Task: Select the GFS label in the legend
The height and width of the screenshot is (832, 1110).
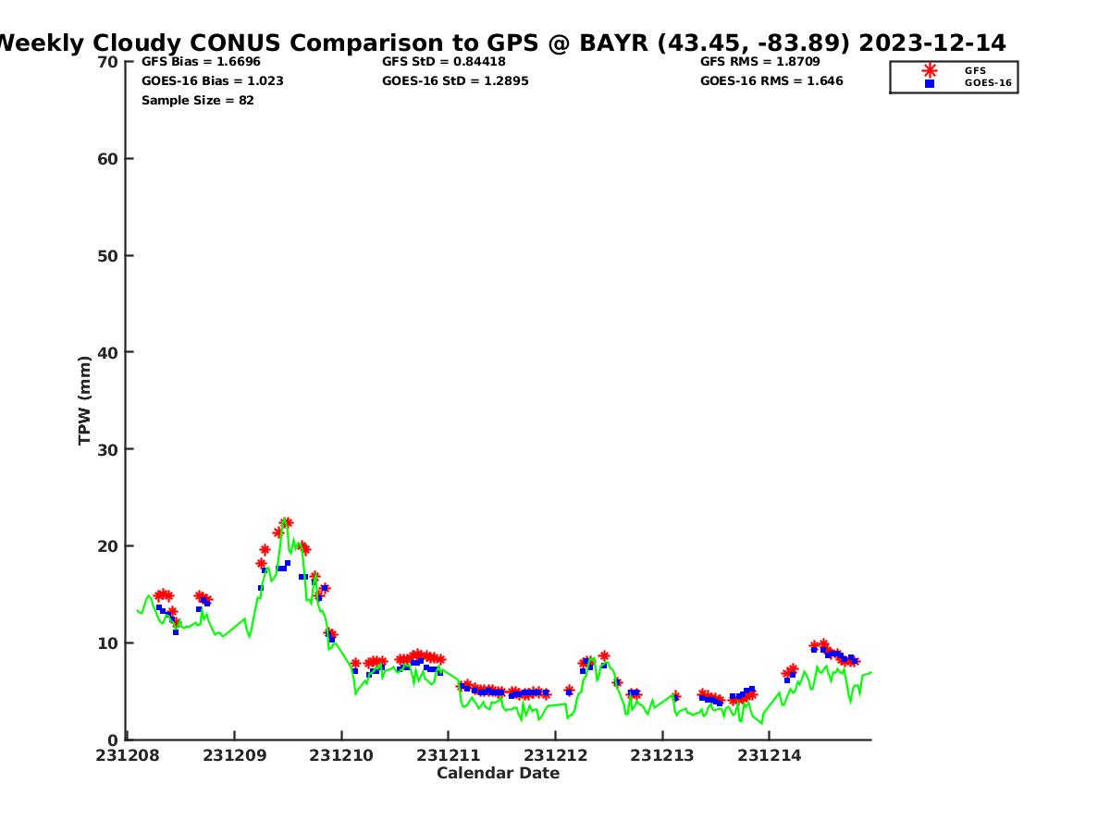Action: click(x=975, y=70)
